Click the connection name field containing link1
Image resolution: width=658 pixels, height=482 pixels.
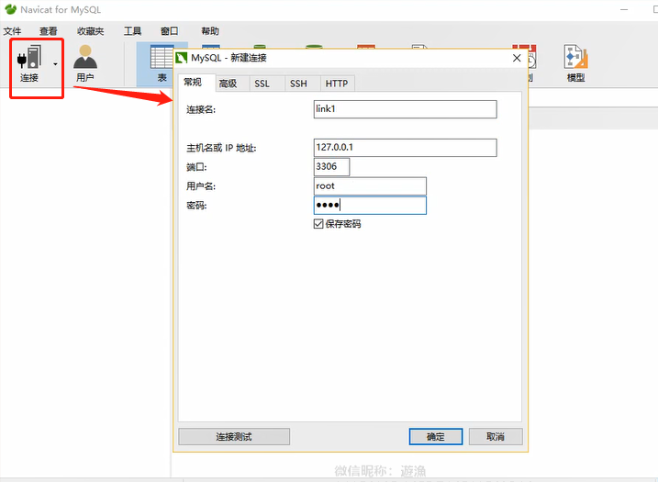[406, 109]
